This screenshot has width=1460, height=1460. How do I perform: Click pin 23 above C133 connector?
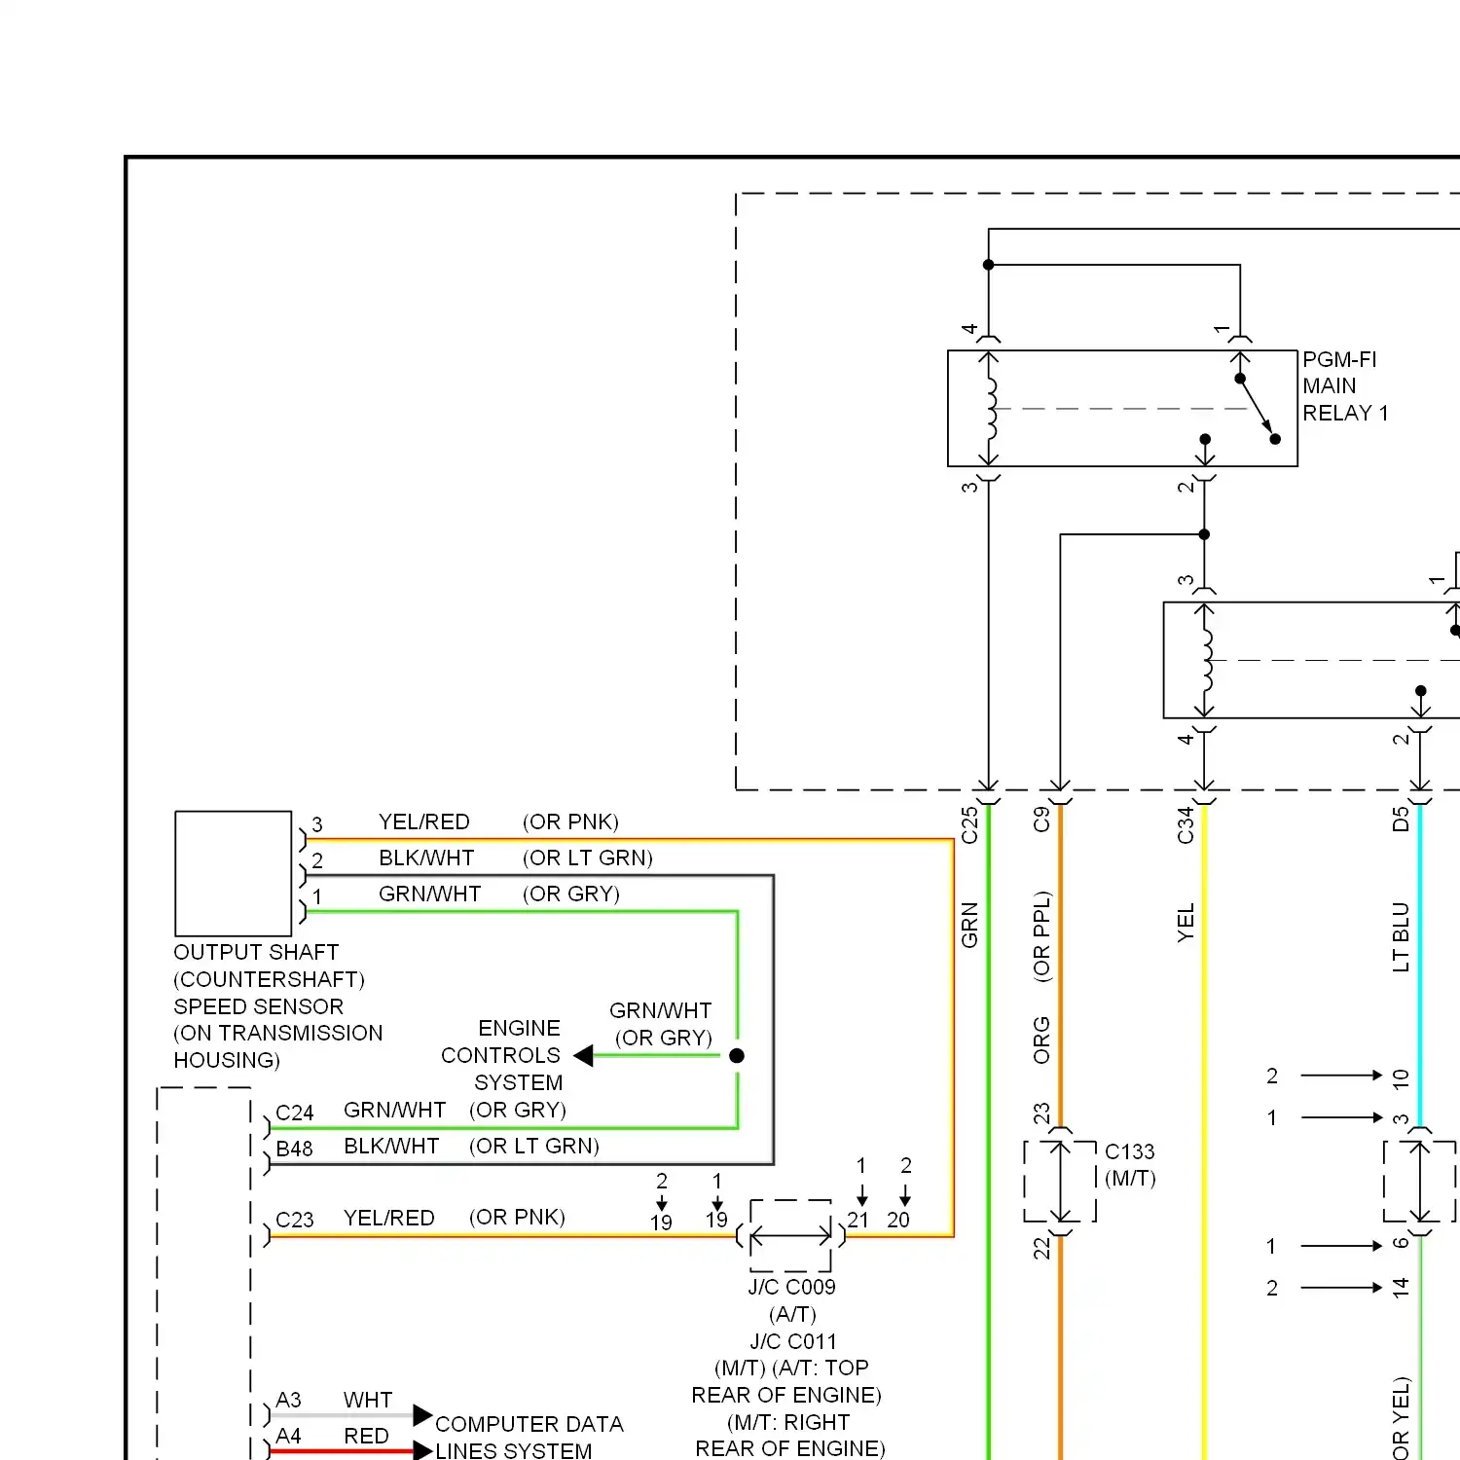pyautogui.click(x=1041, y=1113)
